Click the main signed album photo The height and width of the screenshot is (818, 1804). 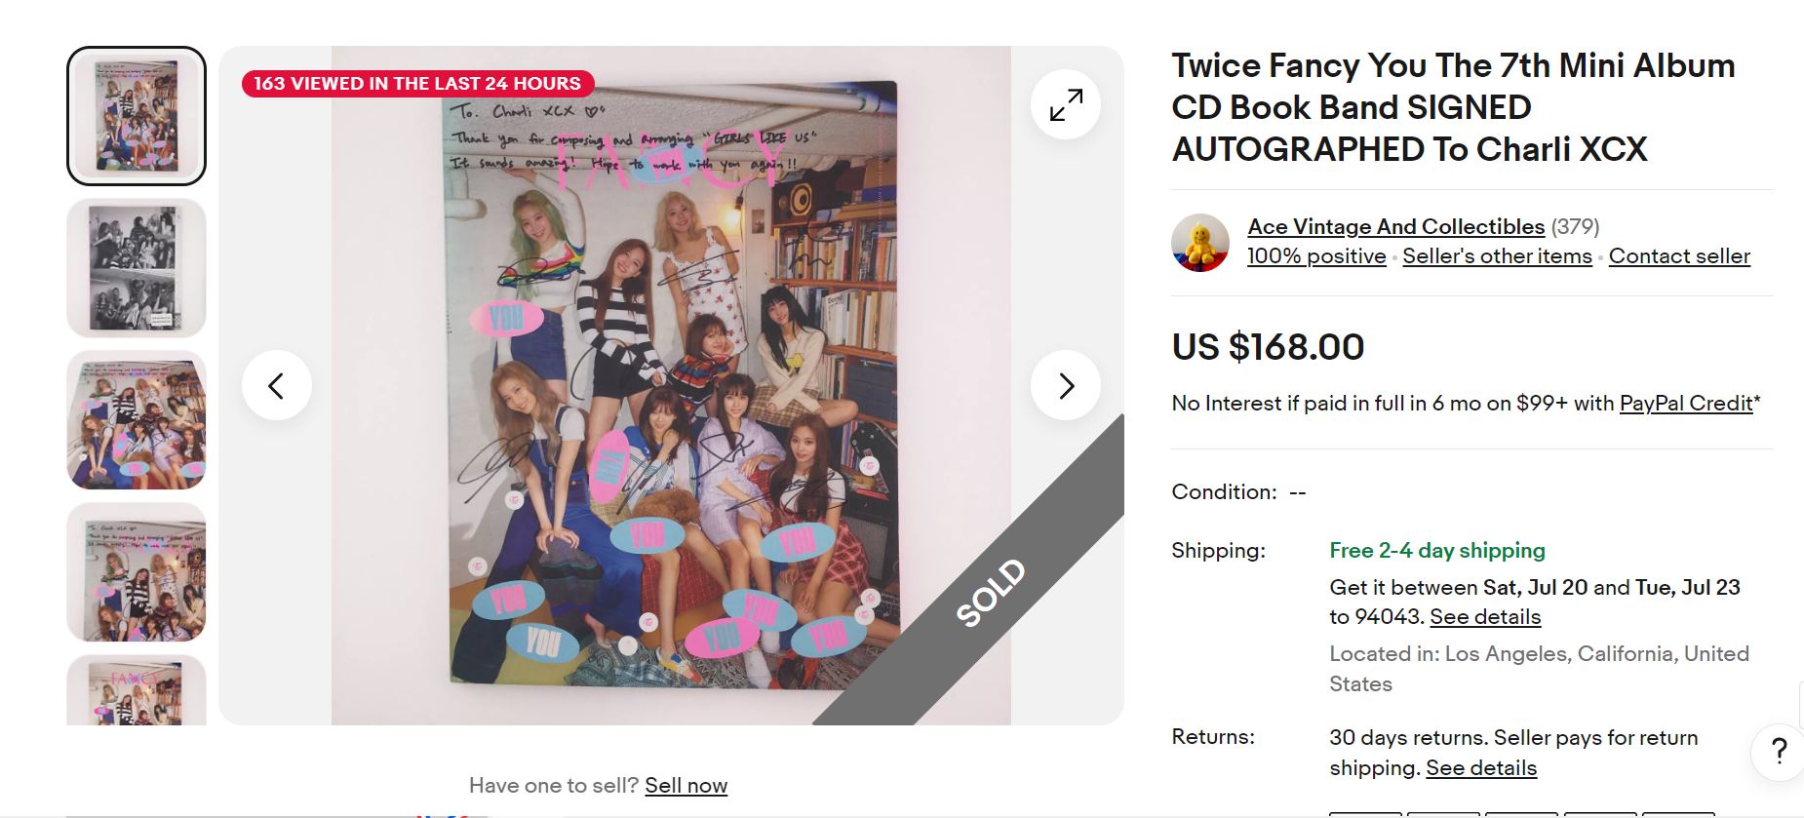pyautogui.click(x=671, y=385)
